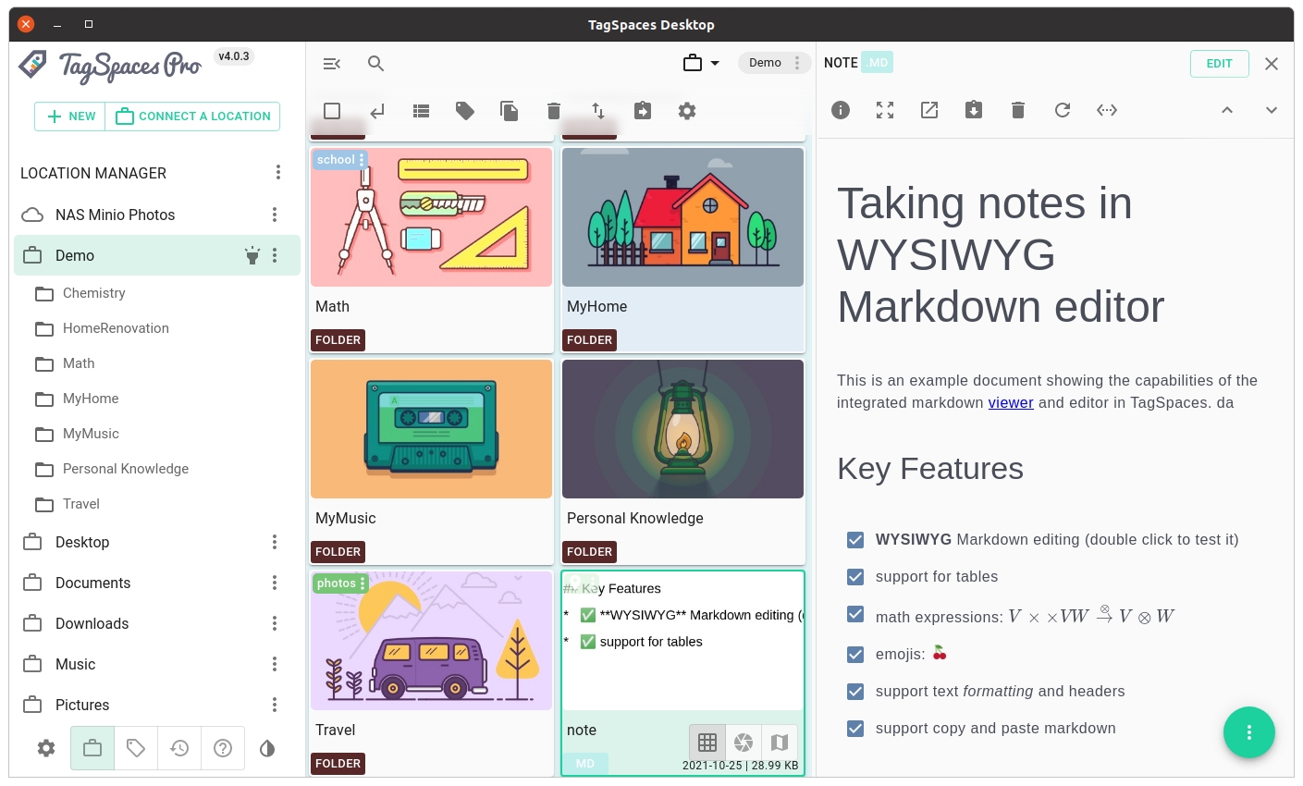This screenshot has width=1303, height=786.
Task: Show the note file properties info
Action: click(841, 110)
